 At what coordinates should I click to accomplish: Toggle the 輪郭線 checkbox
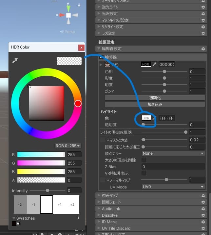pos(101,57)
